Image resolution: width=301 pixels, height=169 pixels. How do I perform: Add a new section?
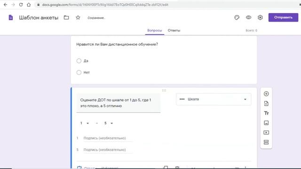point(266,142)
